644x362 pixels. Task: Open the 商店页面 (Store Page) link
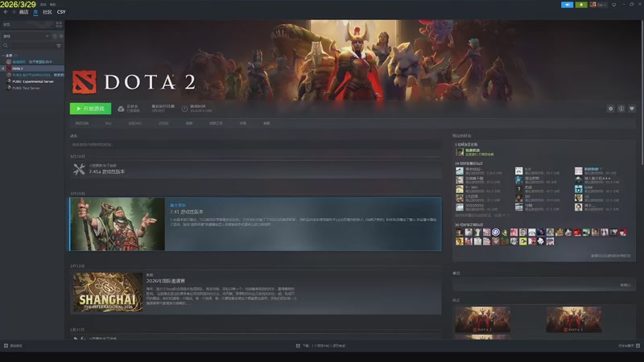pos(82,123)
